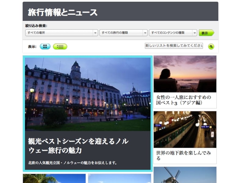
Task: Click the subway station thumbnail
Action: tap(185, 129)
